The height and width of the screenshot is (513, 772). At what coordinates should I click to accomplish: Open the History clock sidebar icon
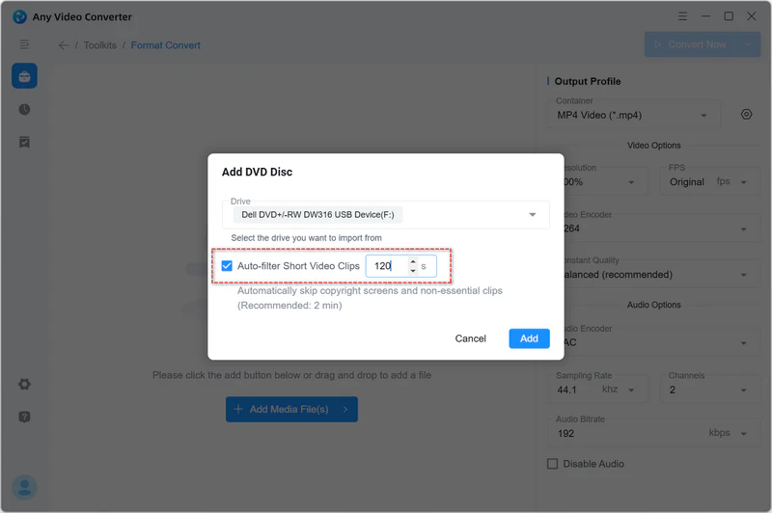point(25,109)
